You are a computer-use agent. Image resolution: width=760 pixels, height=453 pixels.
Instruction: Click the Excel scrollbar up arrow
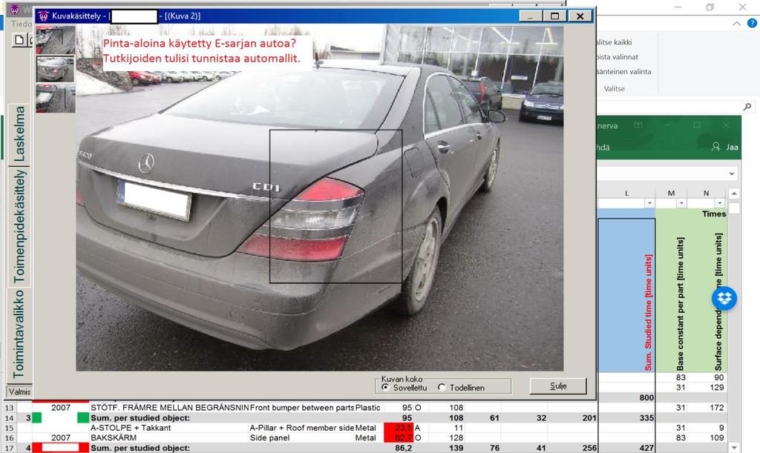click(x=734, y=194)
